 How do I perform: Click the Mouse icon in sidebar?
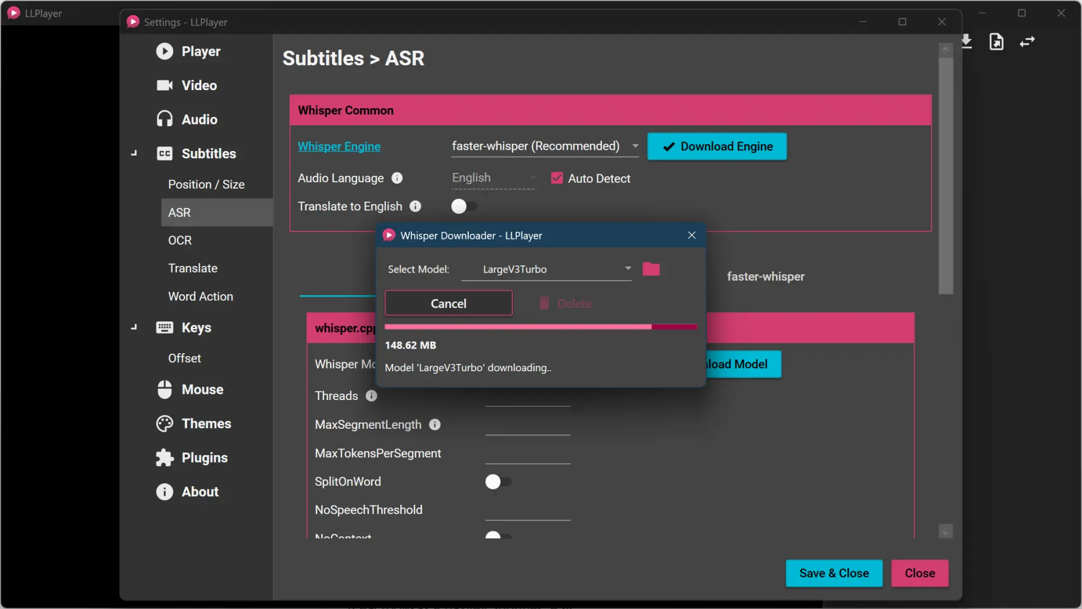(165, 389)
